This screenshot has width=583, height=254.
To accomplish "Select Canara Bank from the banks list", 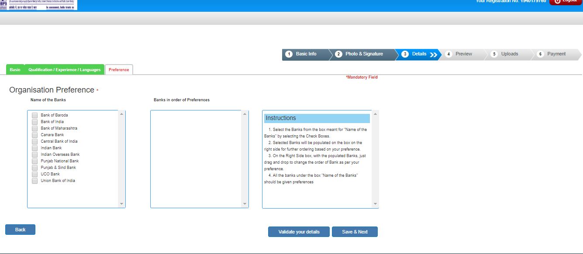I will (34, 134).
